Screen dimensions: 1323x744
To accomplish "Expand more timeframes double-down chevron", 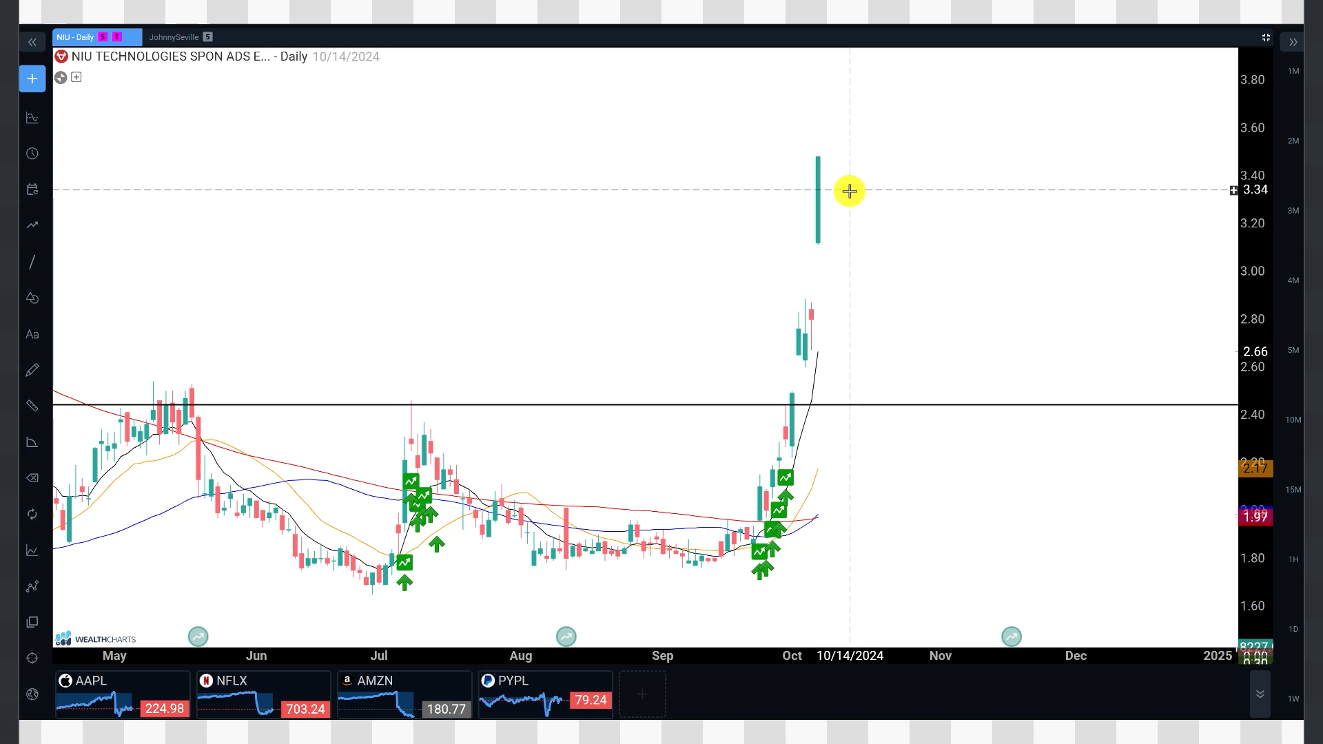I will click(x=1260, y=694).
